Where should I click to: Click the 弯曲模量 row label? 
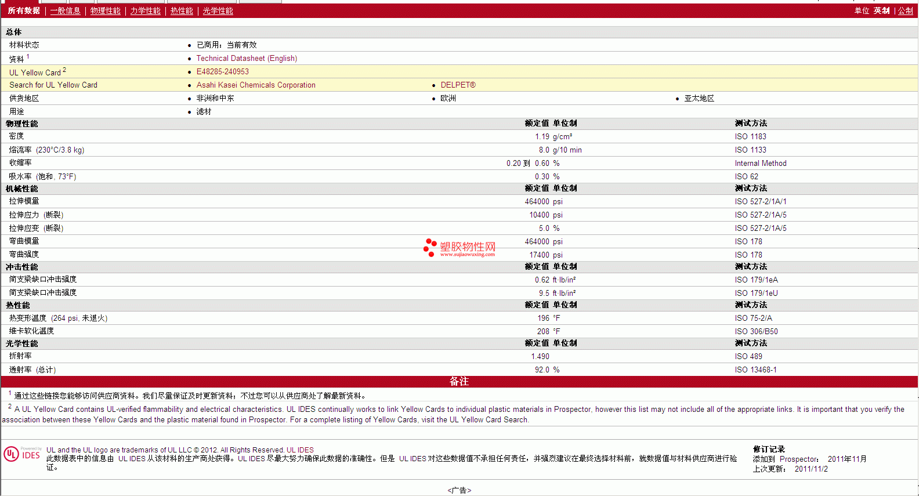coord(24,241)
